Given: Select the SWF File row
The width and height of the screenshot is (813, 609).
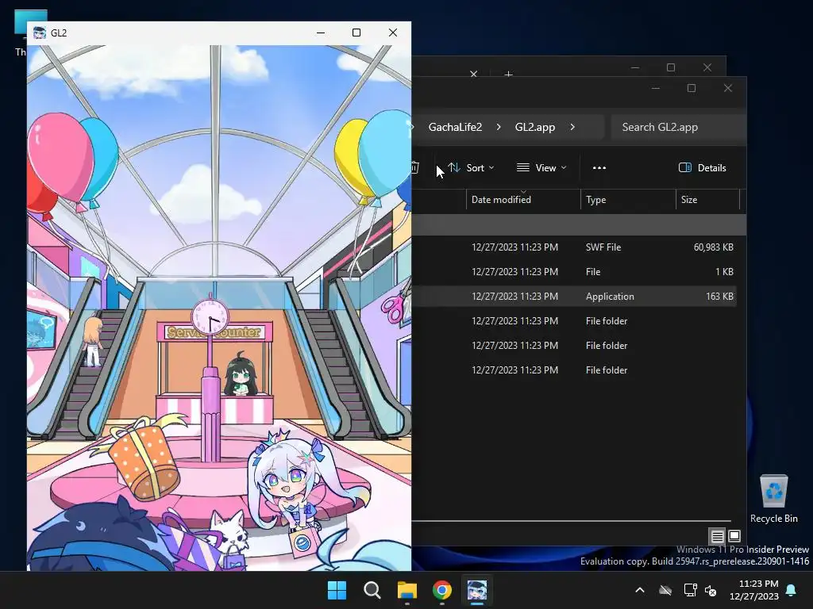Looking at the screenshot, I should coord(574,247).
